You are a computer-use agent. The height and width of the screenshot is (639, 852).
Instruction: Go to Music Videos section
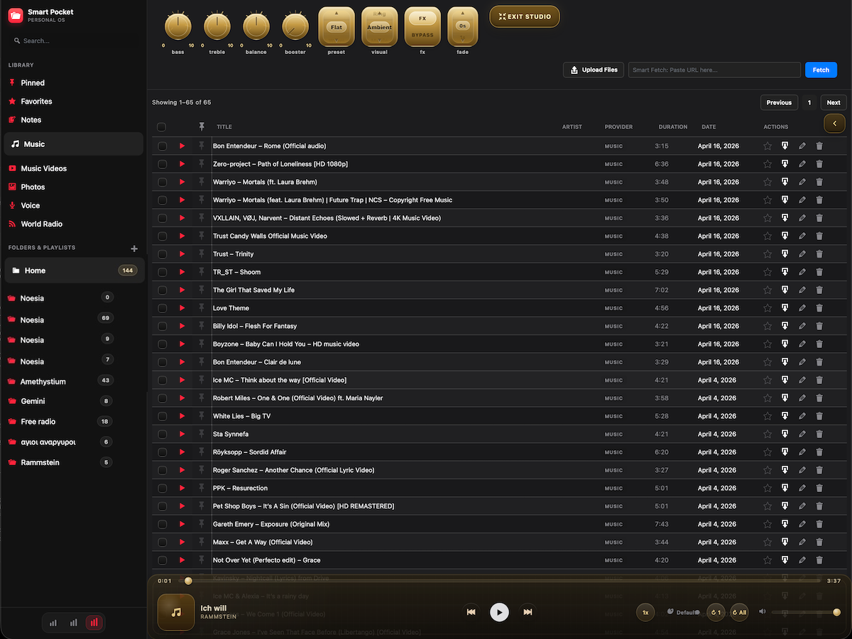tap(44, 168)
